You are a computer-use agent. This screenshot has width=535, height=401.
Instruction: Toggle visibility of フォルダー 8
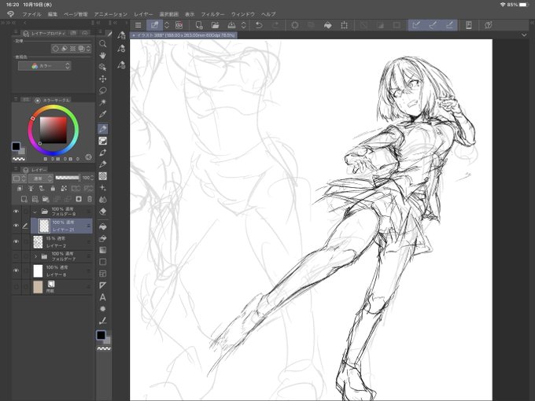[16, 212]
